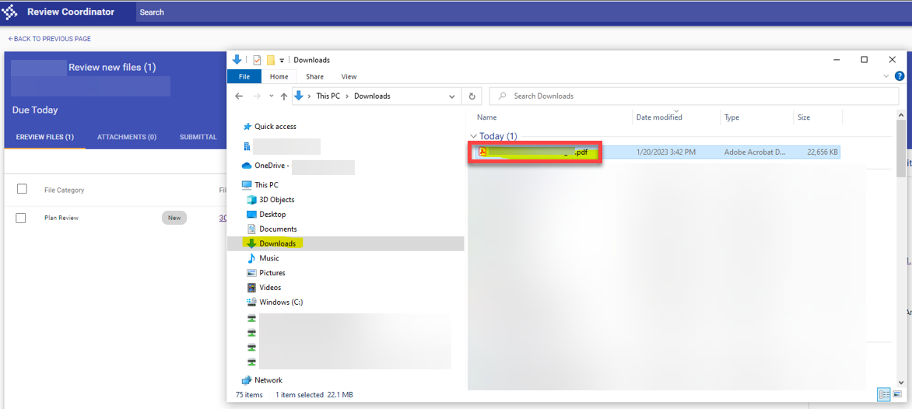
Task: Click the Review Coordinator logo icon
Action: click(10, 12)
